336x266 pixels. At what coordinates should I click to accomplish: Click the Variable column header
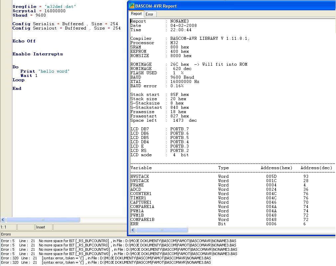[141, 168]
